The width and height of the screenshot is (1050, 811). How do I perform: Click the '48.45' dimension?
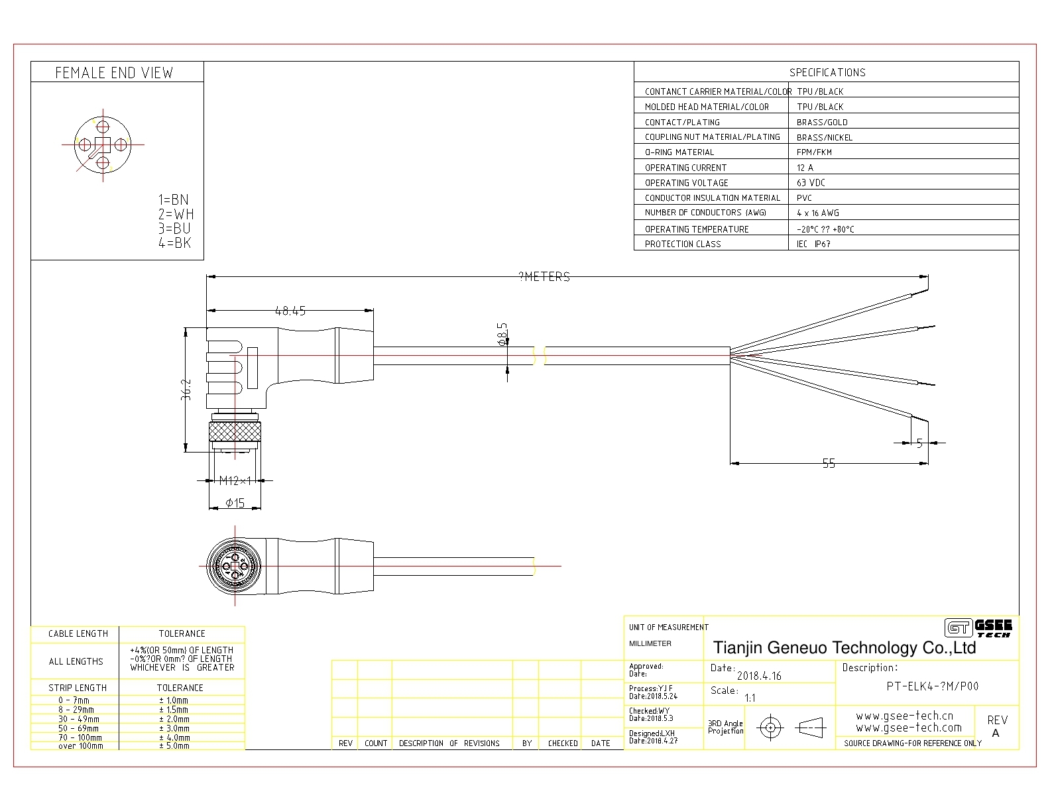(x=290, y=310)
